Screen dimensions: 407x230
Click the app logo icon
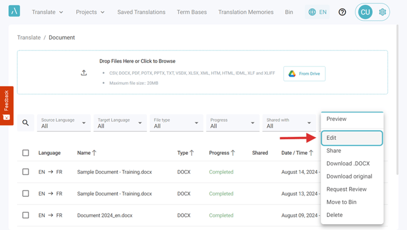[x=14, y=11]
